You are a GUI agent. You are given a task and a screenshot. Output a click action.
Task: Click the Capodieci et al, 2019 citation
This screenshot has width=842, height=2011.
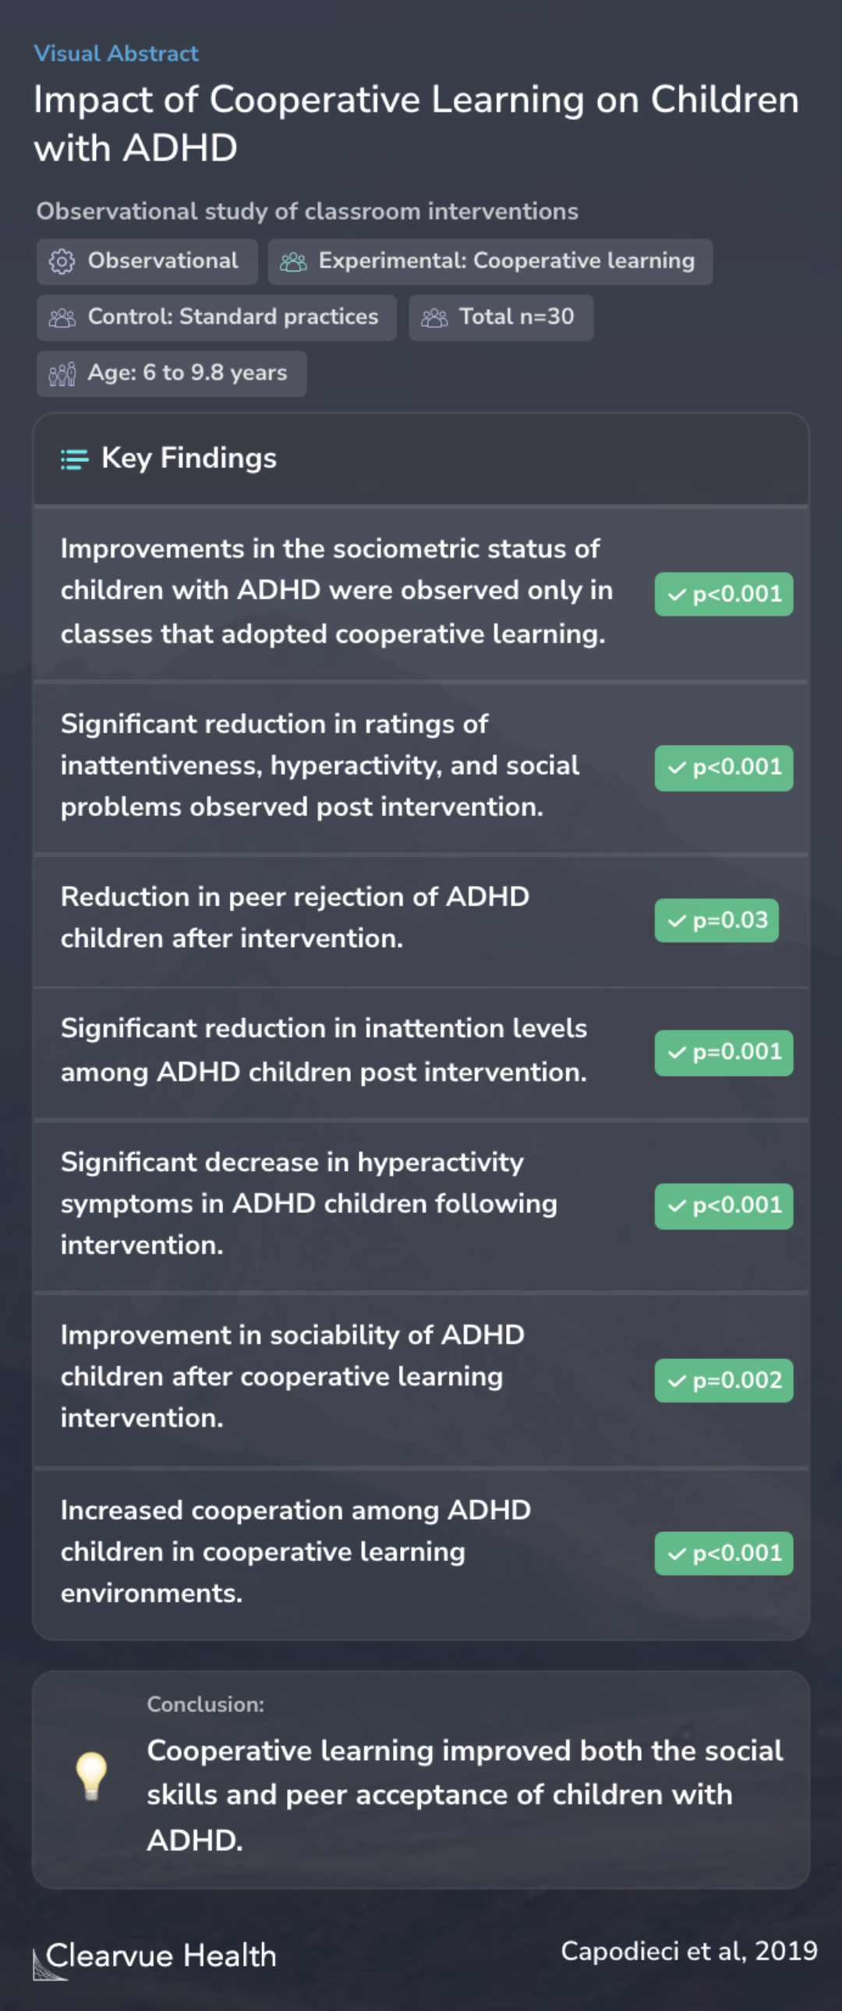coord(688,1951)
